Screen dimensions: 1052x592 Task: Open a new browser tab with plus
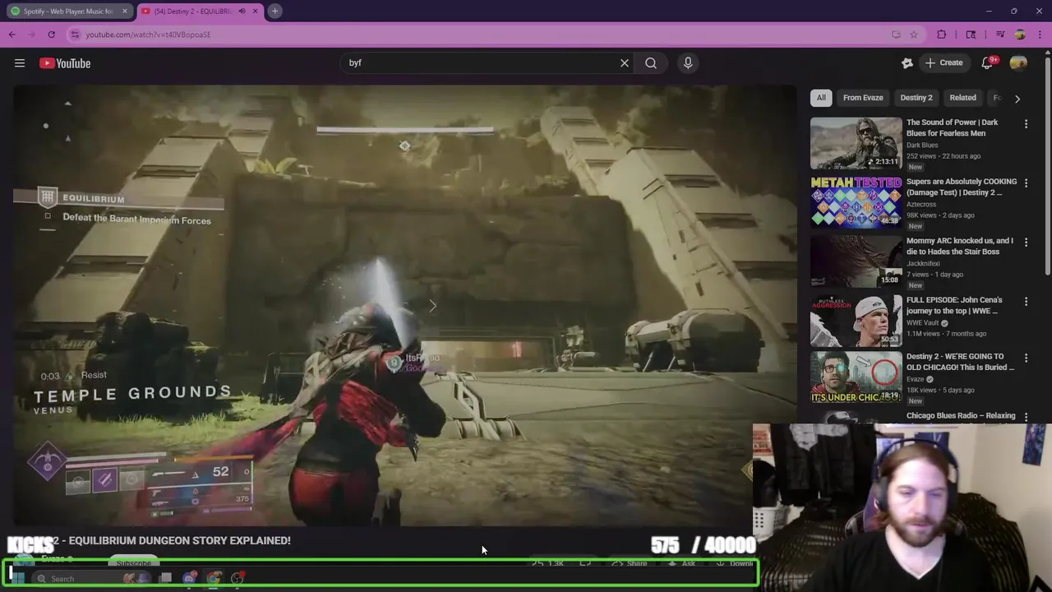pyautogui.click(x=275, y=11)
